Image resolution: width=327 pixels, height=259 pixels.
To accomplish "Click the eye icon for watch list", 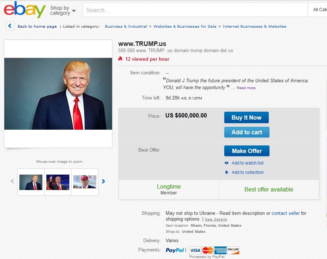I will [x=226, y=163].
